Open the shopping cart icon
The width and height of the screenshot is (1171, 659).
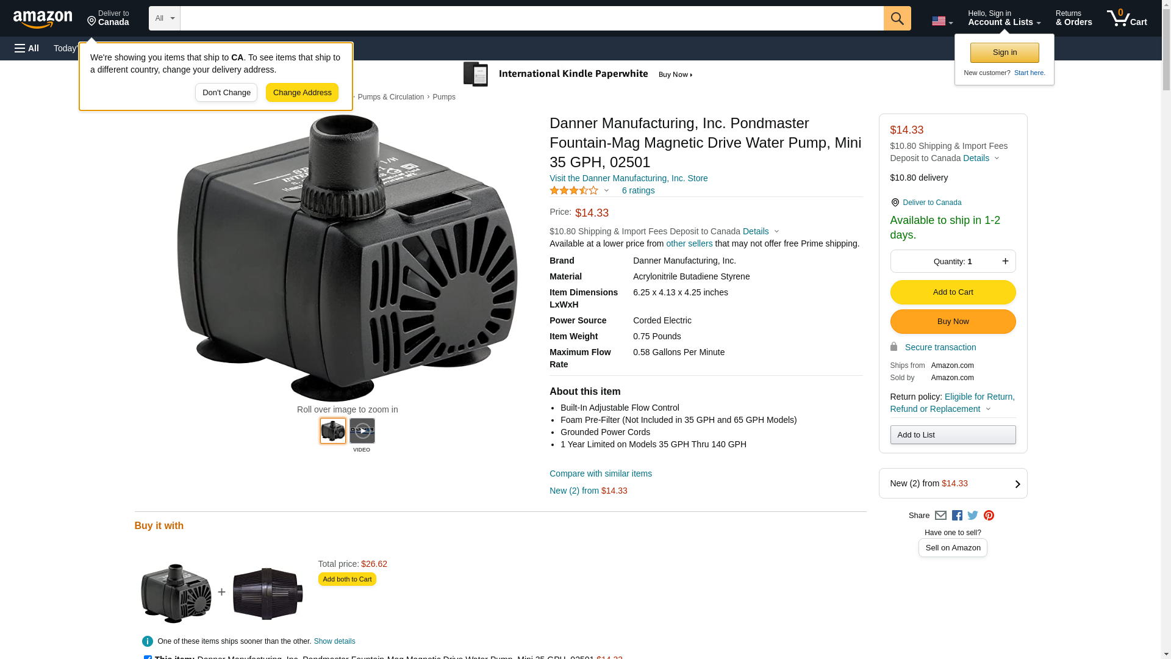tap(1127, 18)
